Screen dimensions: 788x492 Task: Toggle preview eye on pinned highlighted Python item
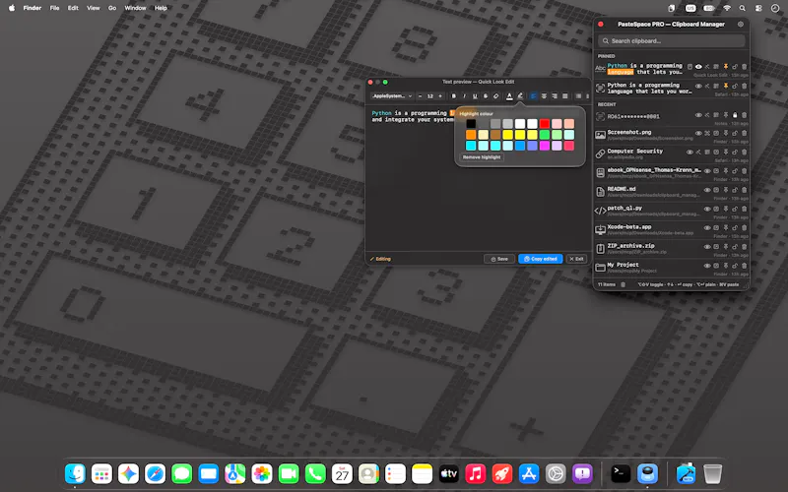698,67
